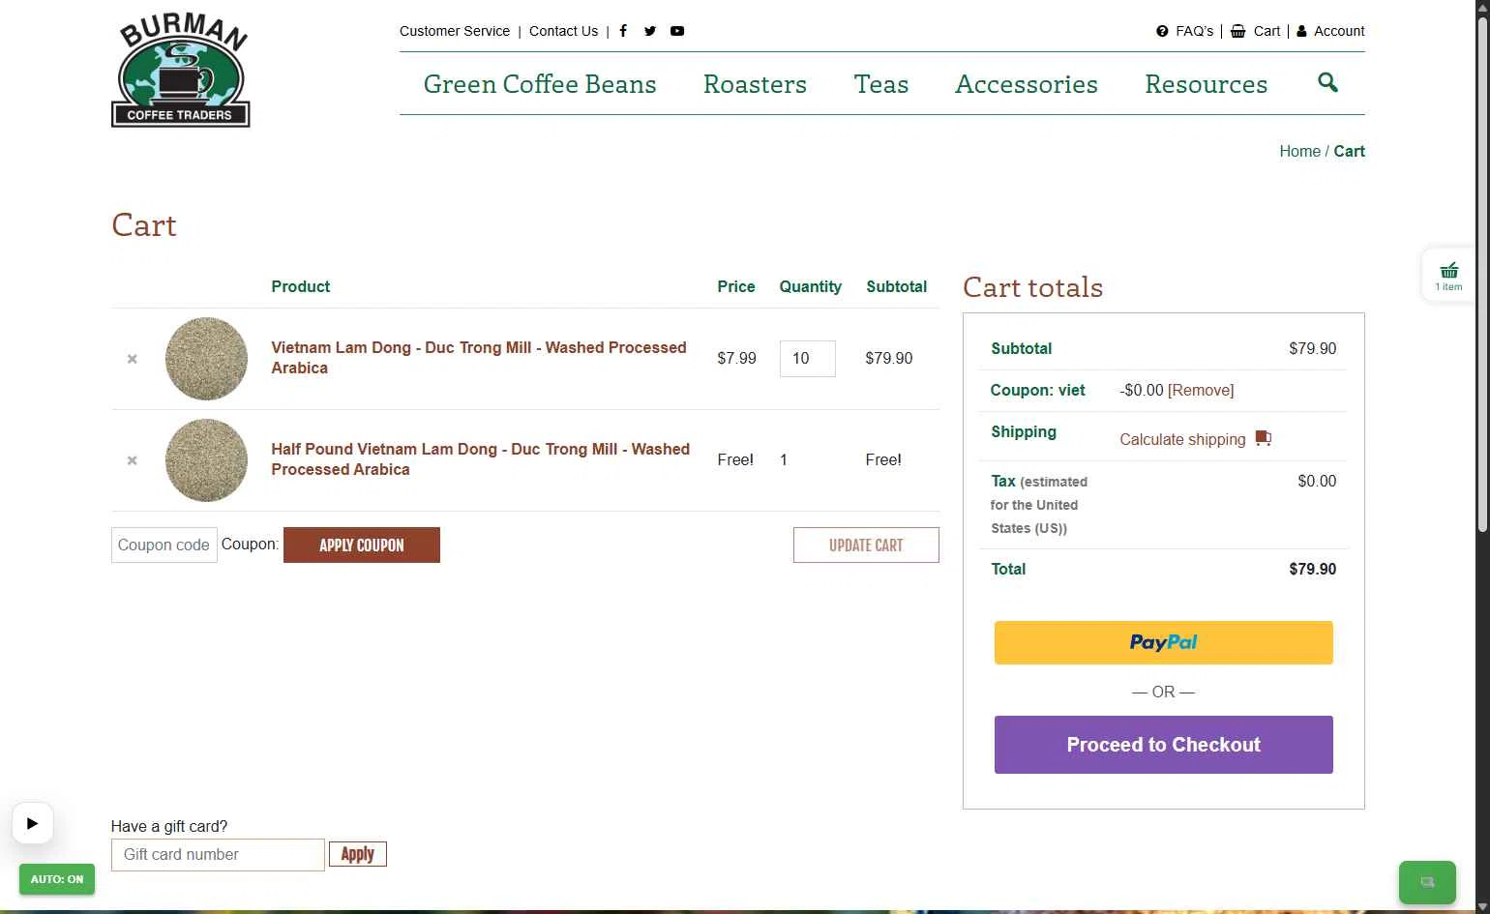
Task: Click the site search magnifier icon
Action: pyautogui.click(x=1327, y=82)
